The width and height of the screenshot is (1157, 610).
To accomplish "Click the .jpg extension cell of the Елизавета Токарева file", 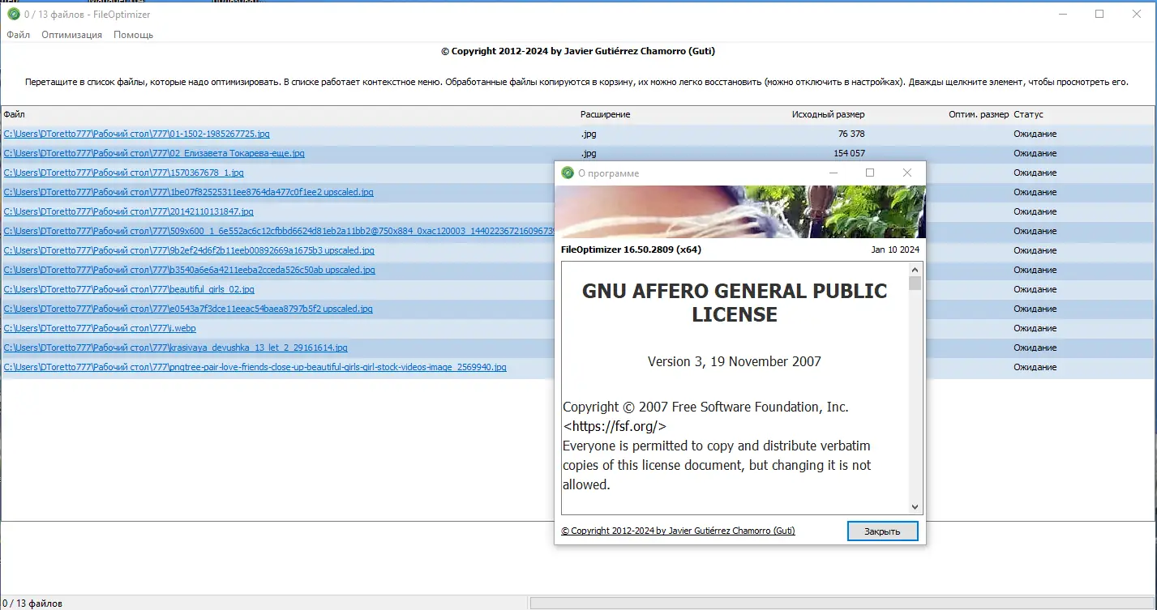I will (589, 153).
